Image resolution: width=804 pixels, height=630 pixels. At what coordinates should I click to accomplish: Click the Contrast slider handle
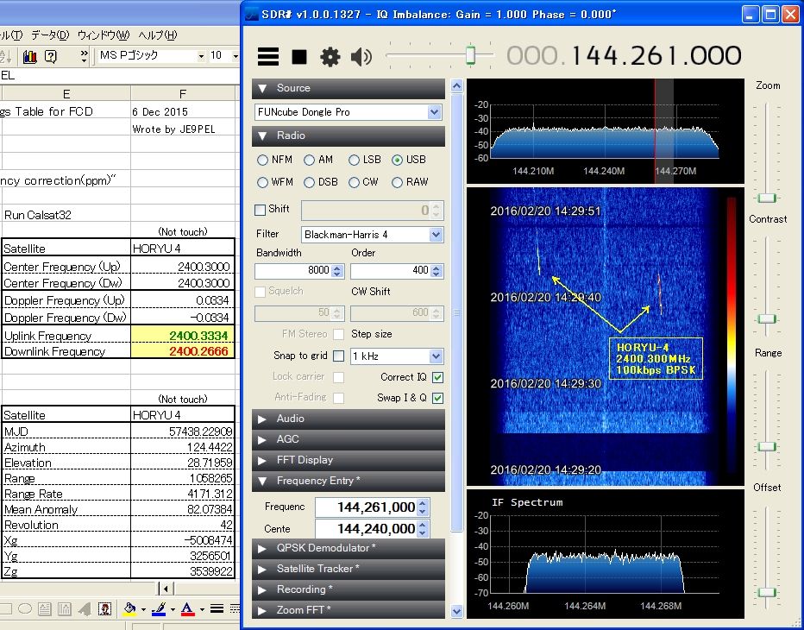pyautogui.click(x=767, y=319)
